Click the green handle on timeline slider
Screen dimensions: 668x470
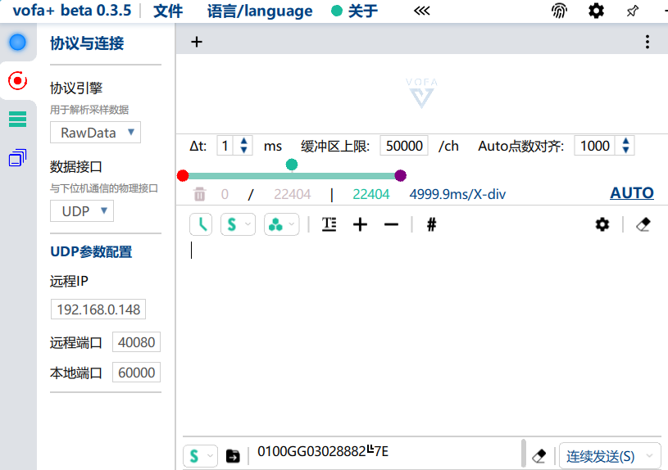coord(292,165)
